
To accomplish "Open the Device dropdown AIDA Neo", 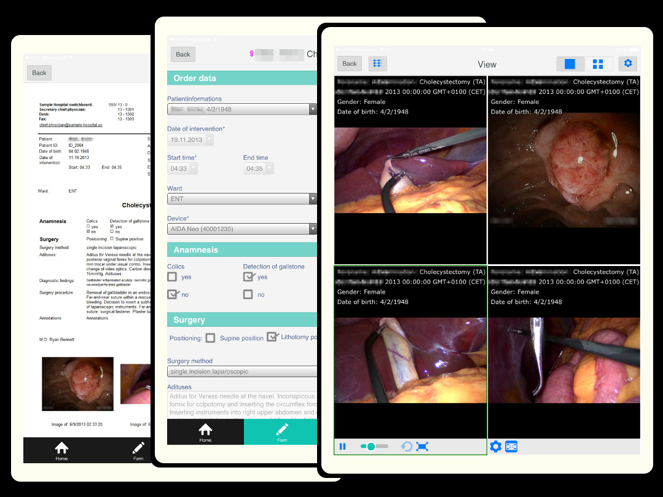I will pyautogui.click(x=242, y=229).
